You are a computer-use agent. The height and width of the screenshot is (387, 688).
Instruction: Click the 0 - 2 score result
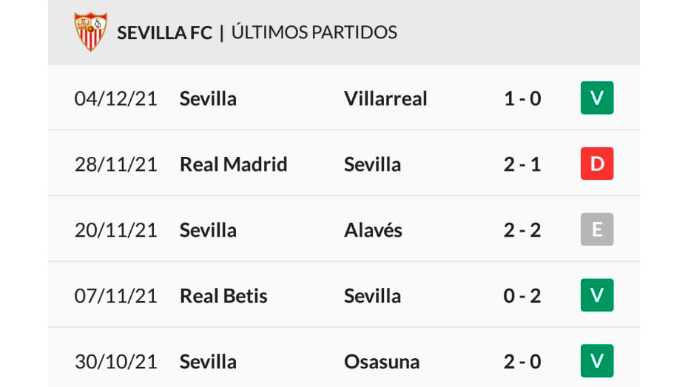pyautogui.click(x=522, y=296)
